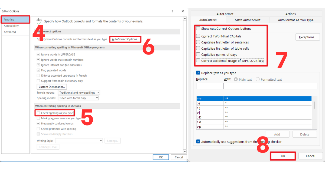Disable Flag repeated words
325x170 pixels.
38,70
